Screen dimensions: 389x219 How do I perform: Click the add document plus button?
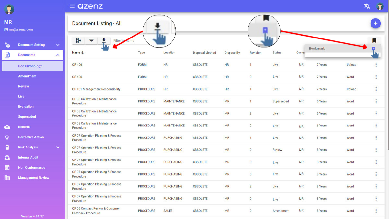tap(375, 23)
